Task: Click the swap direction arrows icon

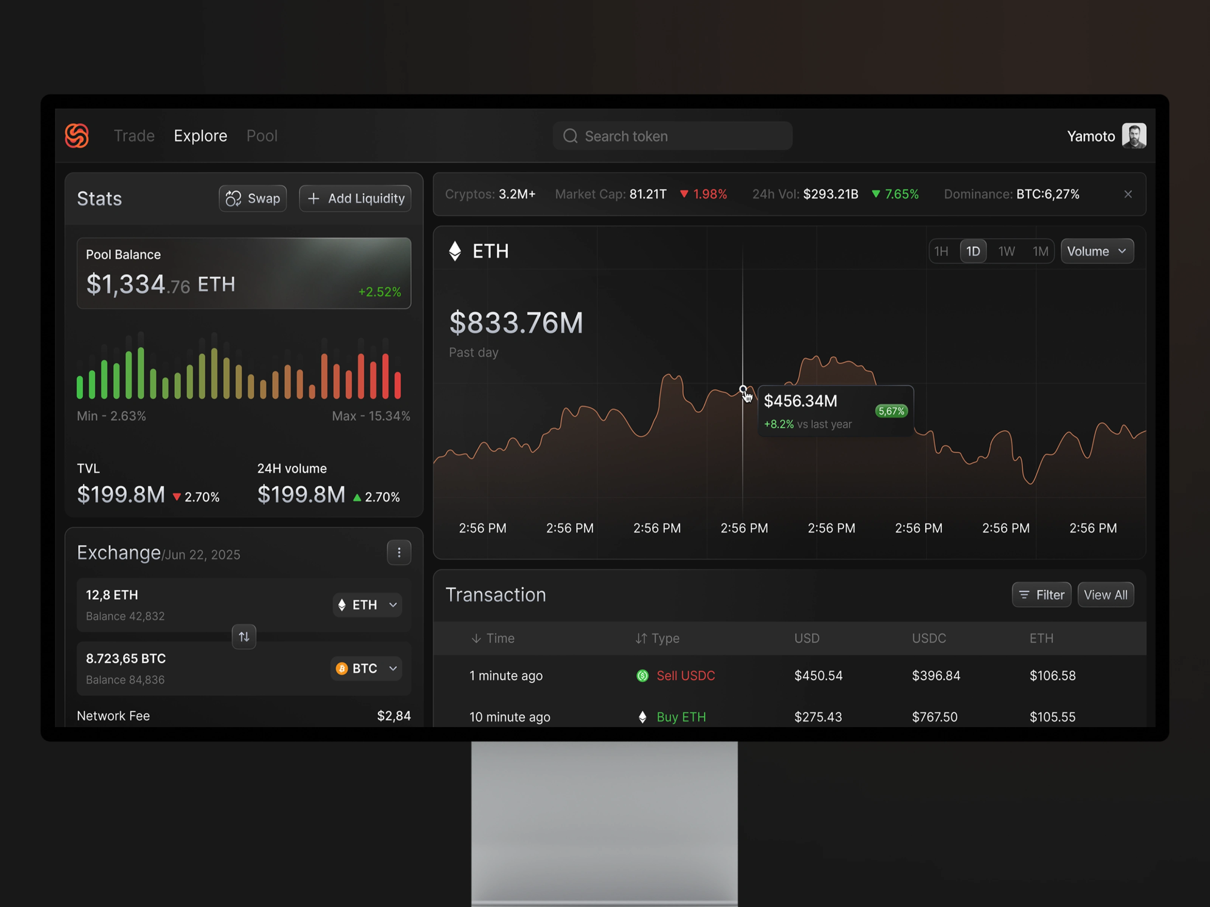Action: (x=244, y=637)
